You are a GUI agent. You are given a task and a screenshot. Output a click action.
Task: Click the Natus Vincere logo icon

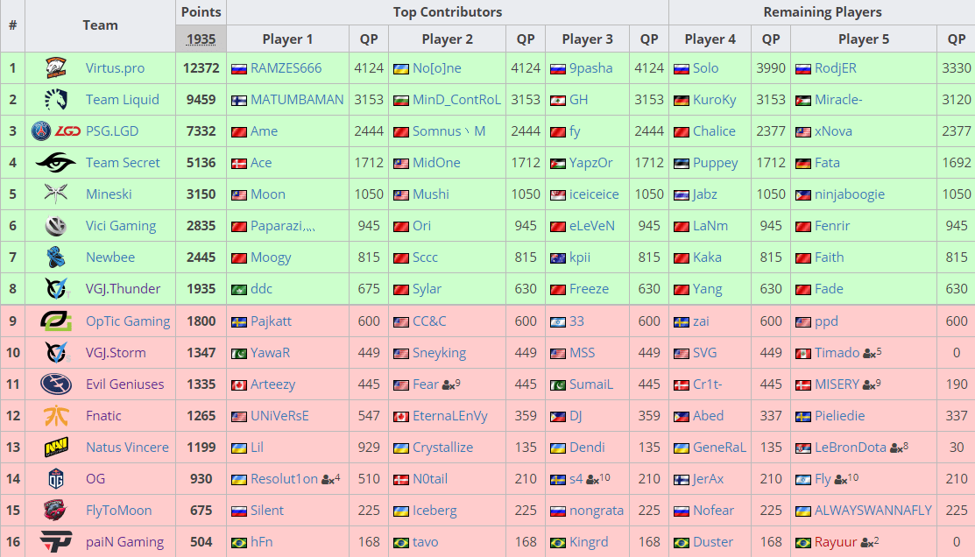(x=56, y=447)
